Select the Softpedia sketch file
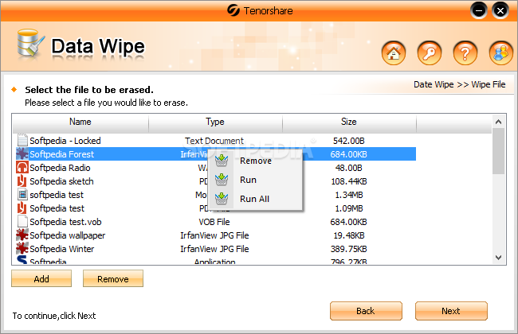 [x=61, y=181]
